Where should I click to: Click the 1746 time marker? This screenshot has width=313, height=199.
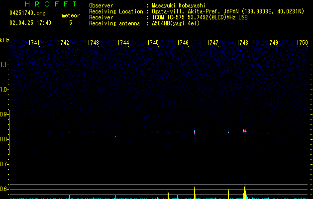(x=183, y=43)
